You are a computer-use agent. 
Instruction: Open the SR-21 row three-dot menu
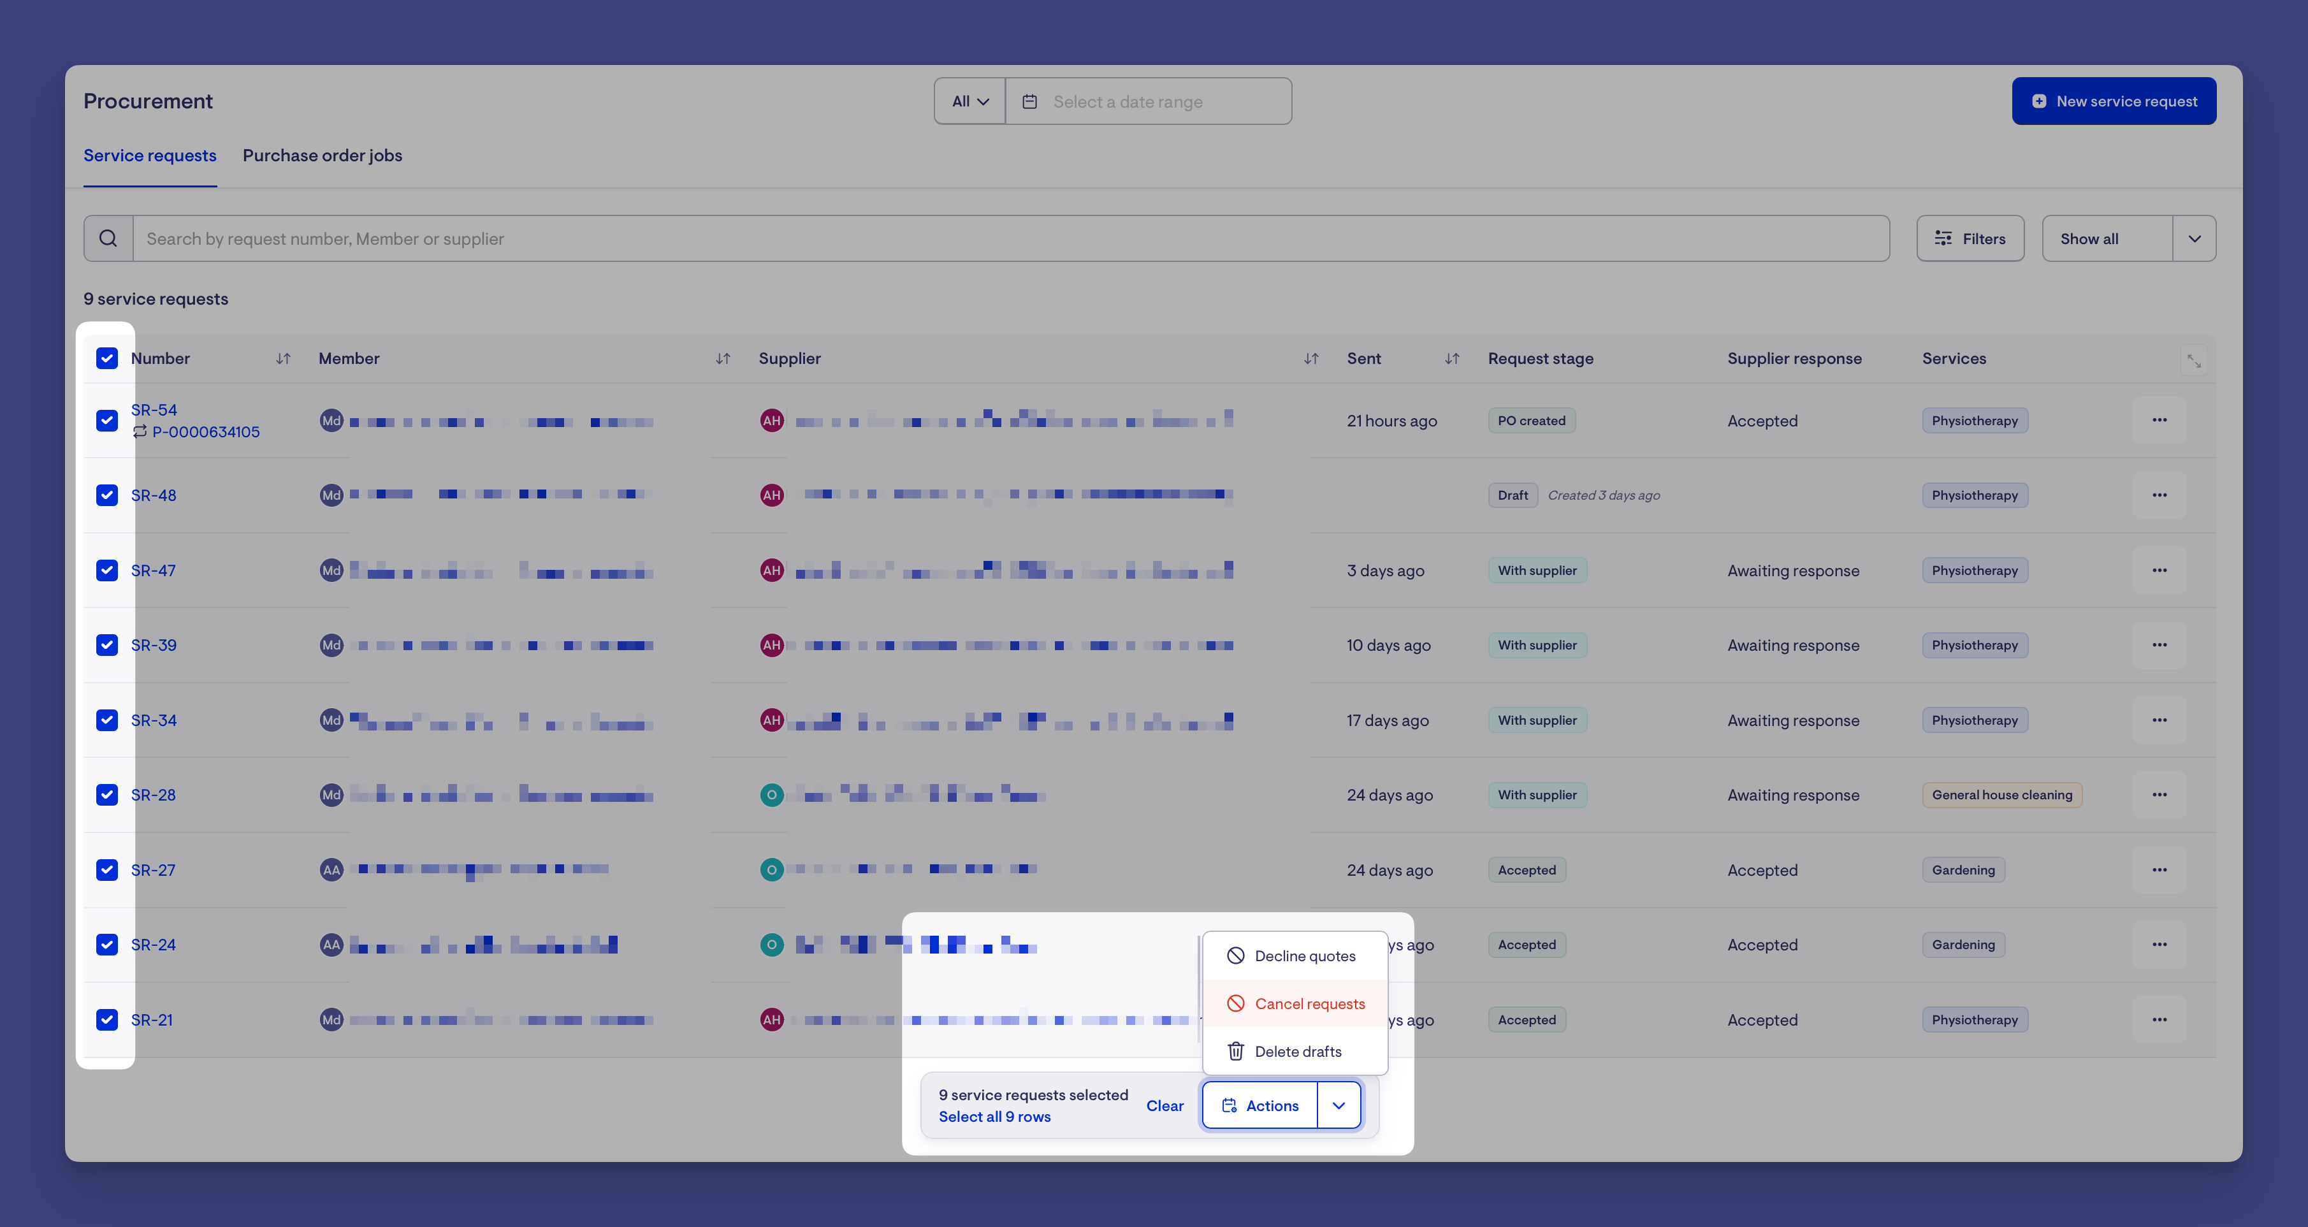click(2159, 1019)
